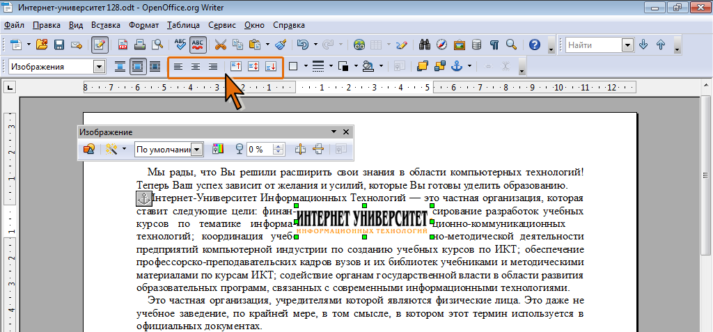The width and height of the screenshot is (713, 332).
Task: Enable wrap through for image
Action: coord(155,67)
